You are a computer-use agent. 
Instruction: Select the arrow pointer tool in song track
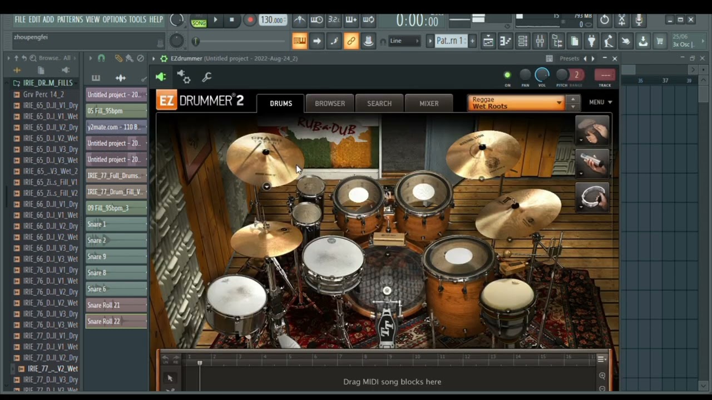(x=170, y=378)
